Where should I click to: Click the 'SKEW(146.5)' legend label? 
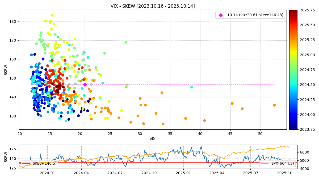(44, 164)
